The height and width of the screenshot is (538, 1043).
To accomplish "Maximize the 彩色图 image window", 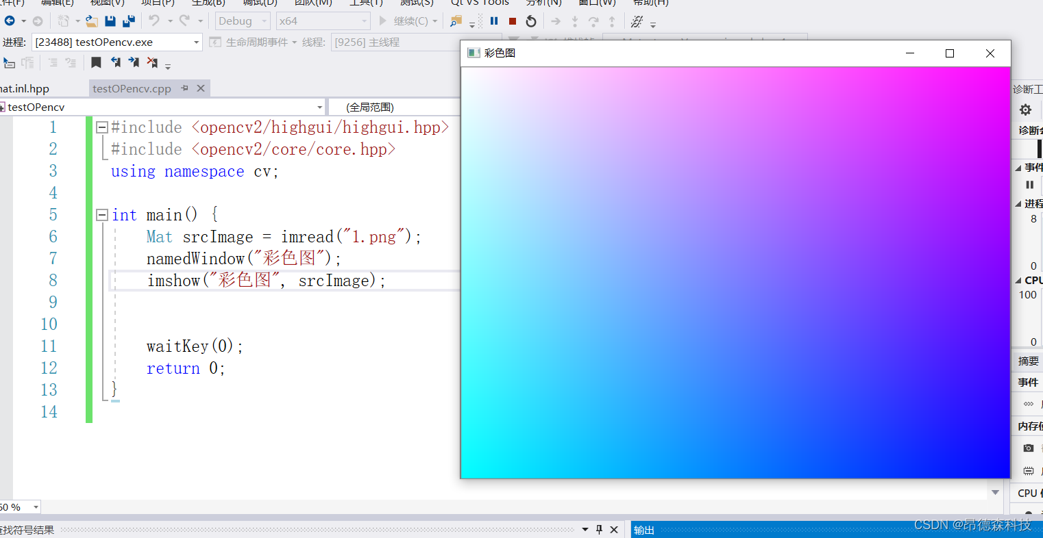I will [x=950, y=53].
